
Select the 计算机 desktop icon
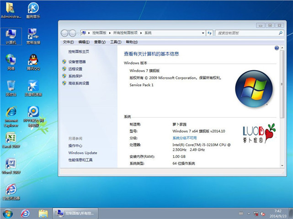click(x=11, y=36)
